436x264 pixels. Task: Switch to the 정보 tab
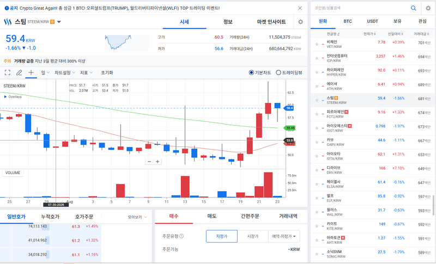tap(228, 22)
